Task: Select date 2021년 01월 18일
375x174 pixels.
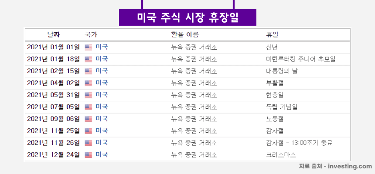Action: 53,59
